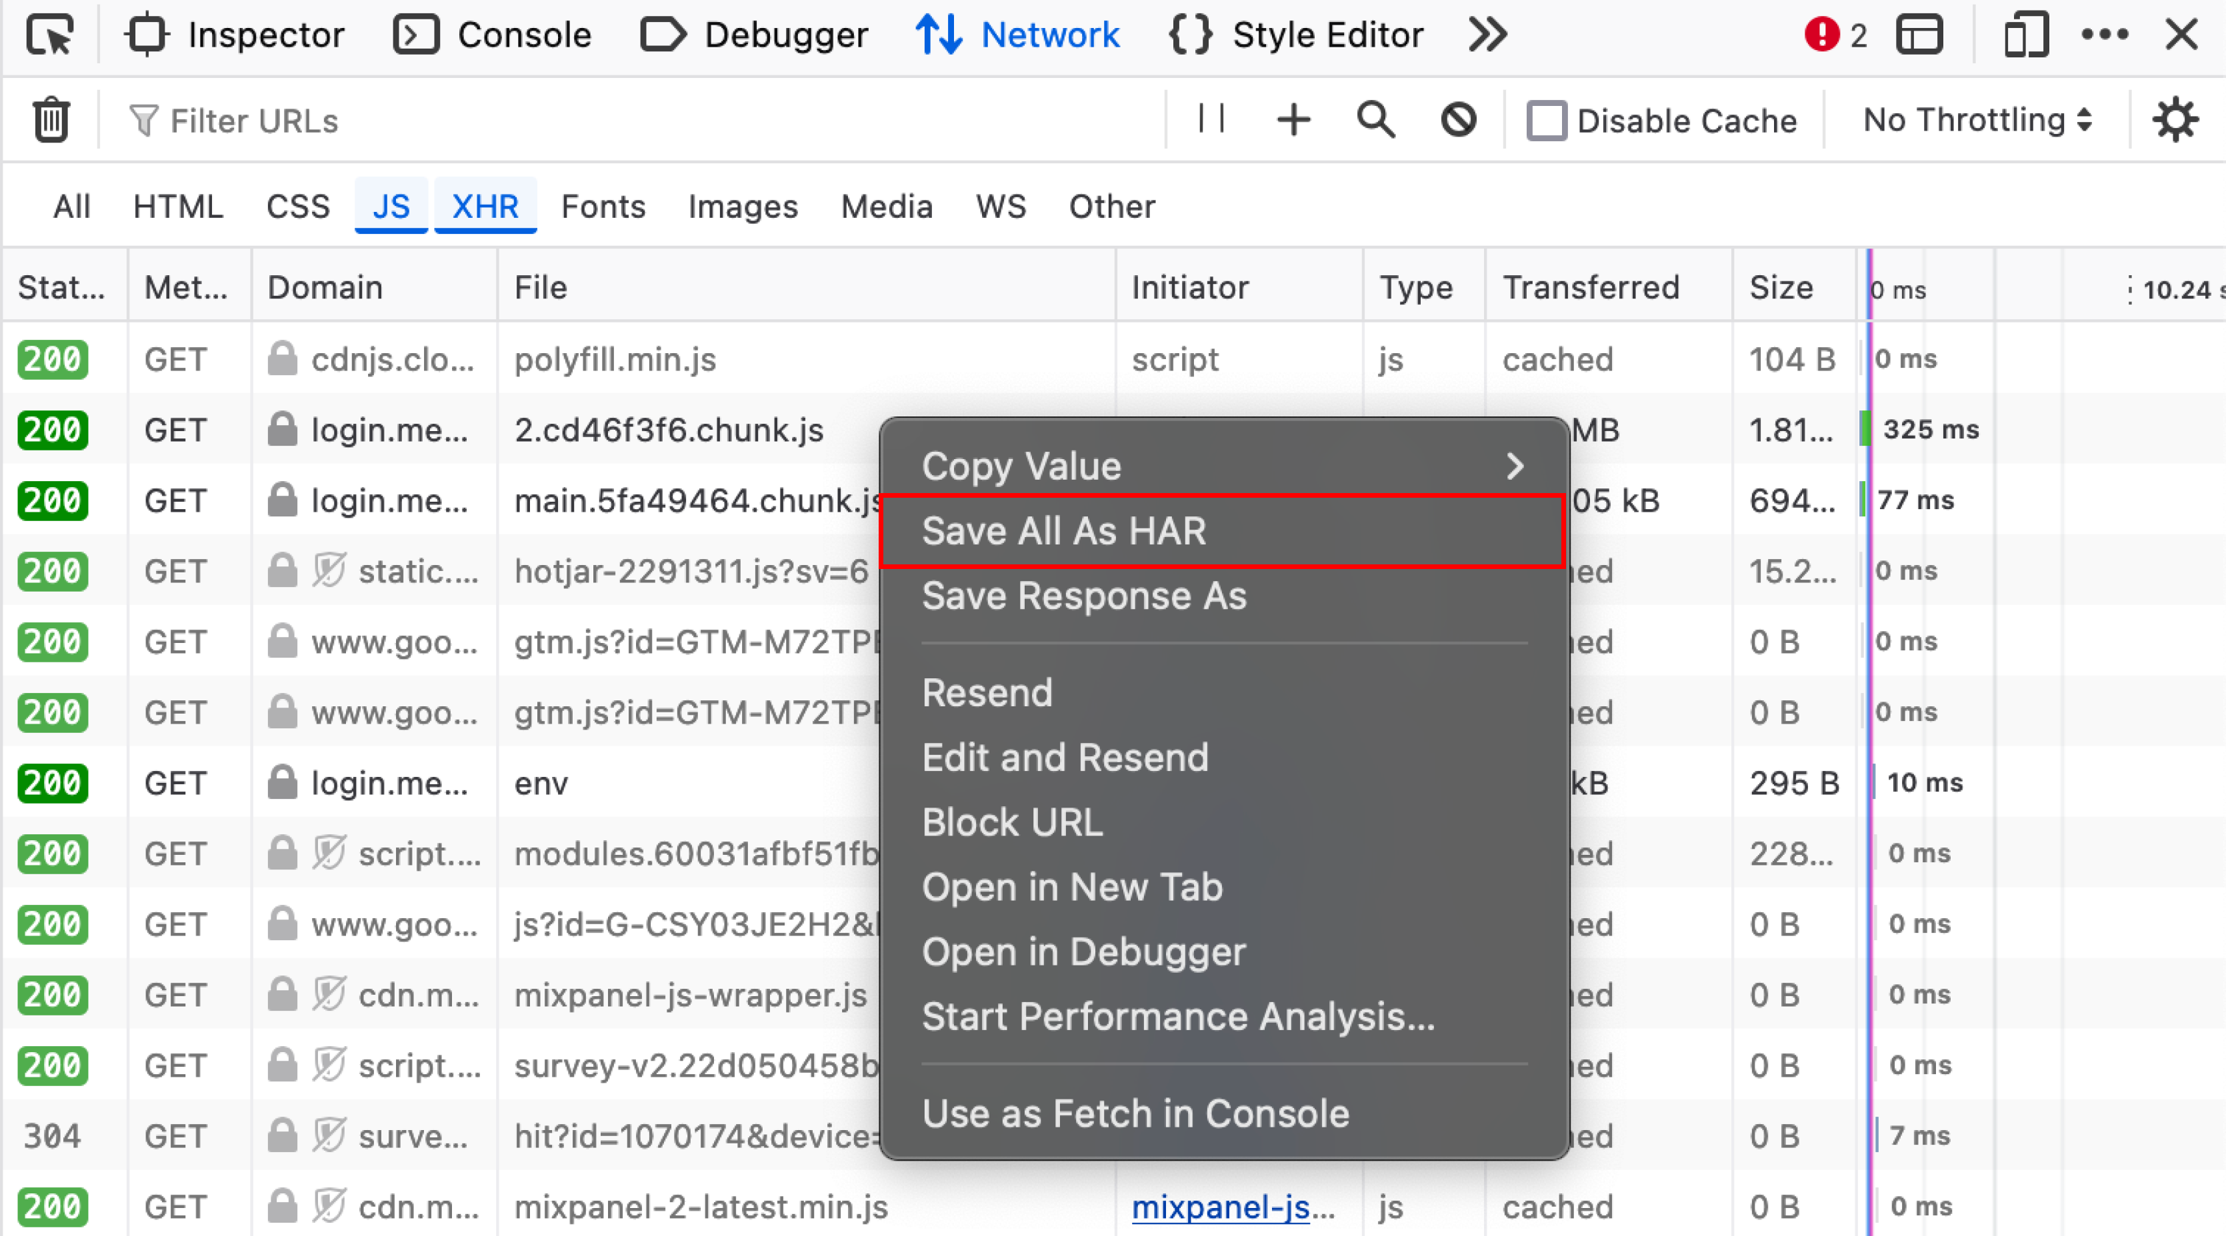
Task: Show the error count badge
Action: pyautogui.click(x=1837, y=35)
